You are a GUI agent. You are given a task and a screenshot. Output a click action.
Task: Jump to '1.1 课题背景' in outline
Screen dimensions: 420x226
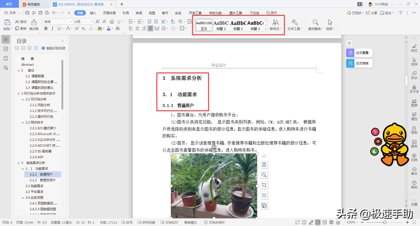(35, 76)
